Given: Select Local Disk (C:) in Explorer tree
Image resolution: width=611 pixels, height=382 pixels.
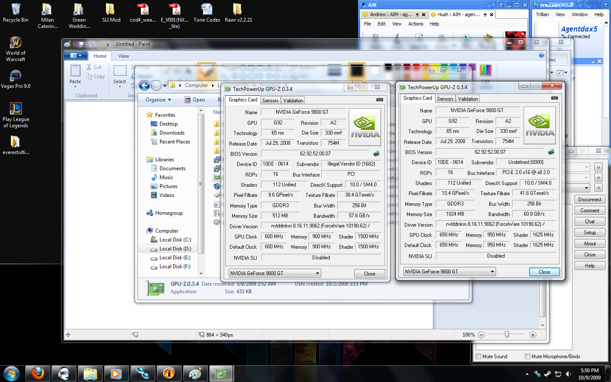Looking at the screenshot, I should click(171, 240).
